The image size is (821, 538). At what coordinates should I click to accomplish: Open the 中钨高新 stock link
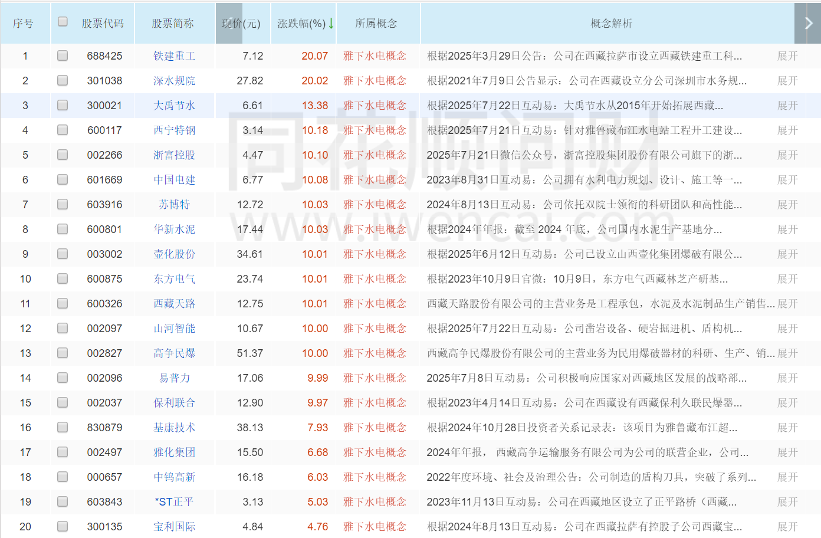click(x=174, y=477)
